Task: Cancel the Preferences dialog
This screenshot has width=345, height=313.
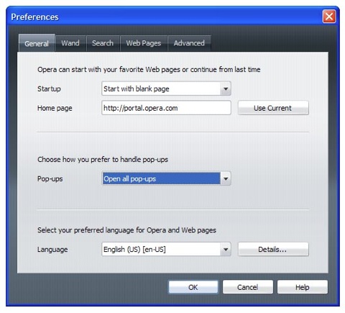Action: (248, 287)
